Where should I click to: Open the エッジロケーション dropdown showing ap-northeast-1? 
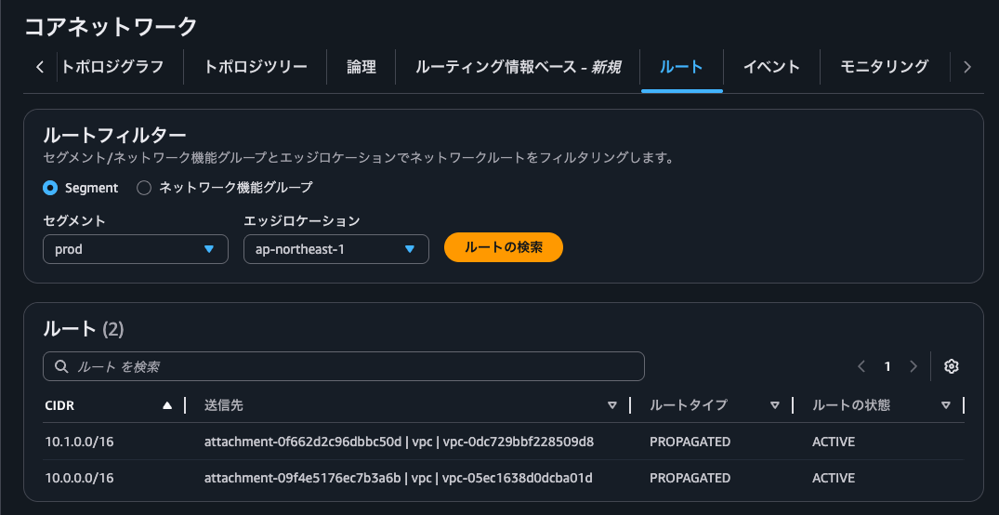click(x=335, y=249)
